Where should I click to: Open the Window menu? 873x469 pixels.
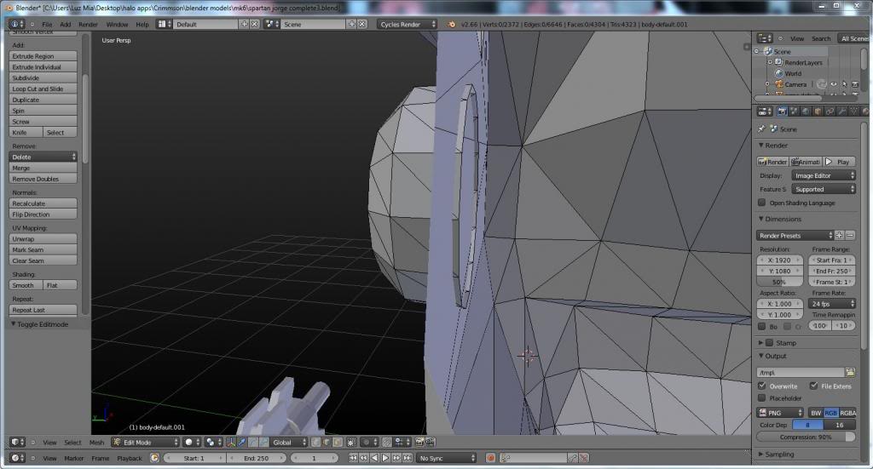tap(117, 25)
